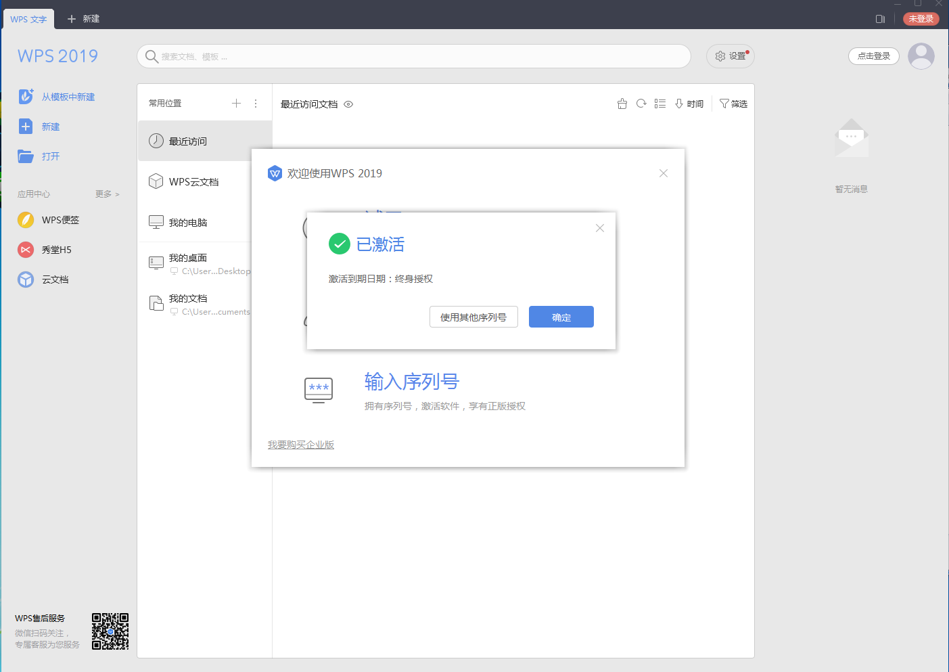Image resolution: width=949 pixels, height=672 pixels.
Task: Click the search documents input field
Action: click(414, 56)
